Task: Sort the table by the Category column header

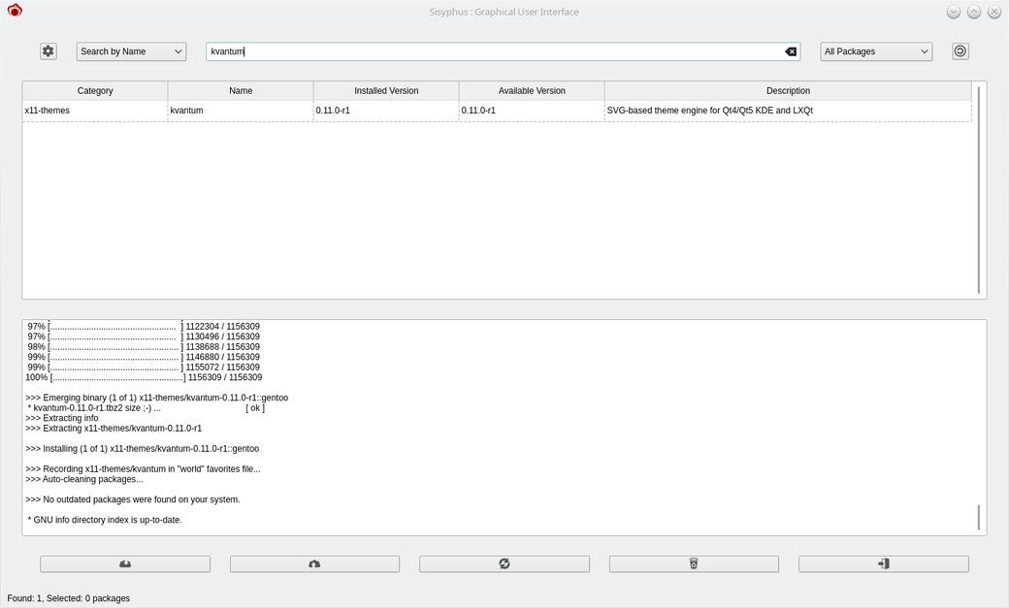Action: pos(95,91)
